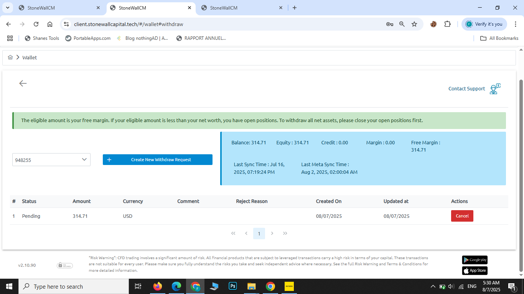Select page 1 in pagination
Image resolution: width=524 pixels, height=294 pixels.
tap(259, 234)
